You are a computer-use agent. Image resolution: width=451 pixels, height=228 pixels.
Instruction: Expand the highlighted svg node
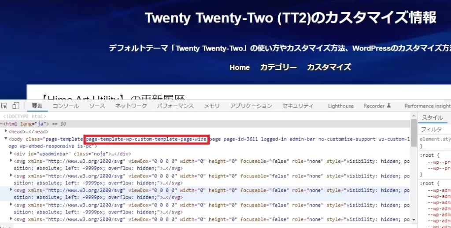[11, 190]
